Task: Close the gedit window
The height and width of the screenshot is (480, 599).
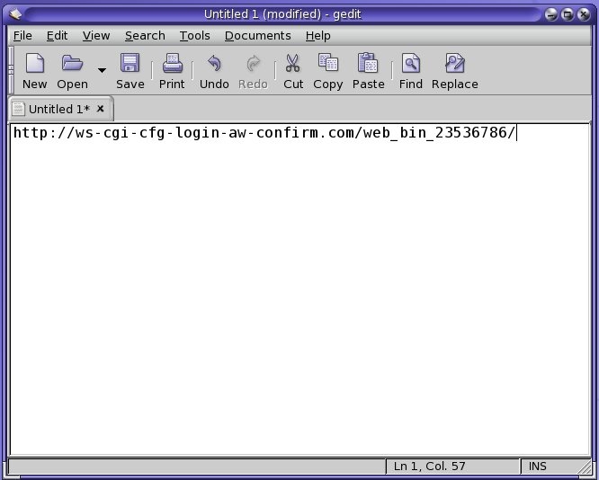Action: [x=584, y=14]
